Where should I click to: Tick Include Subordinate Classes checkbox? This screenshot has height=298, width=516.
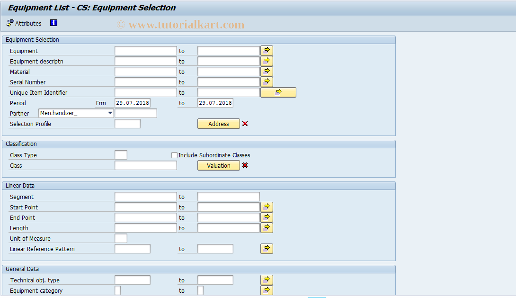pyautogui.click(x=174, y=155)
